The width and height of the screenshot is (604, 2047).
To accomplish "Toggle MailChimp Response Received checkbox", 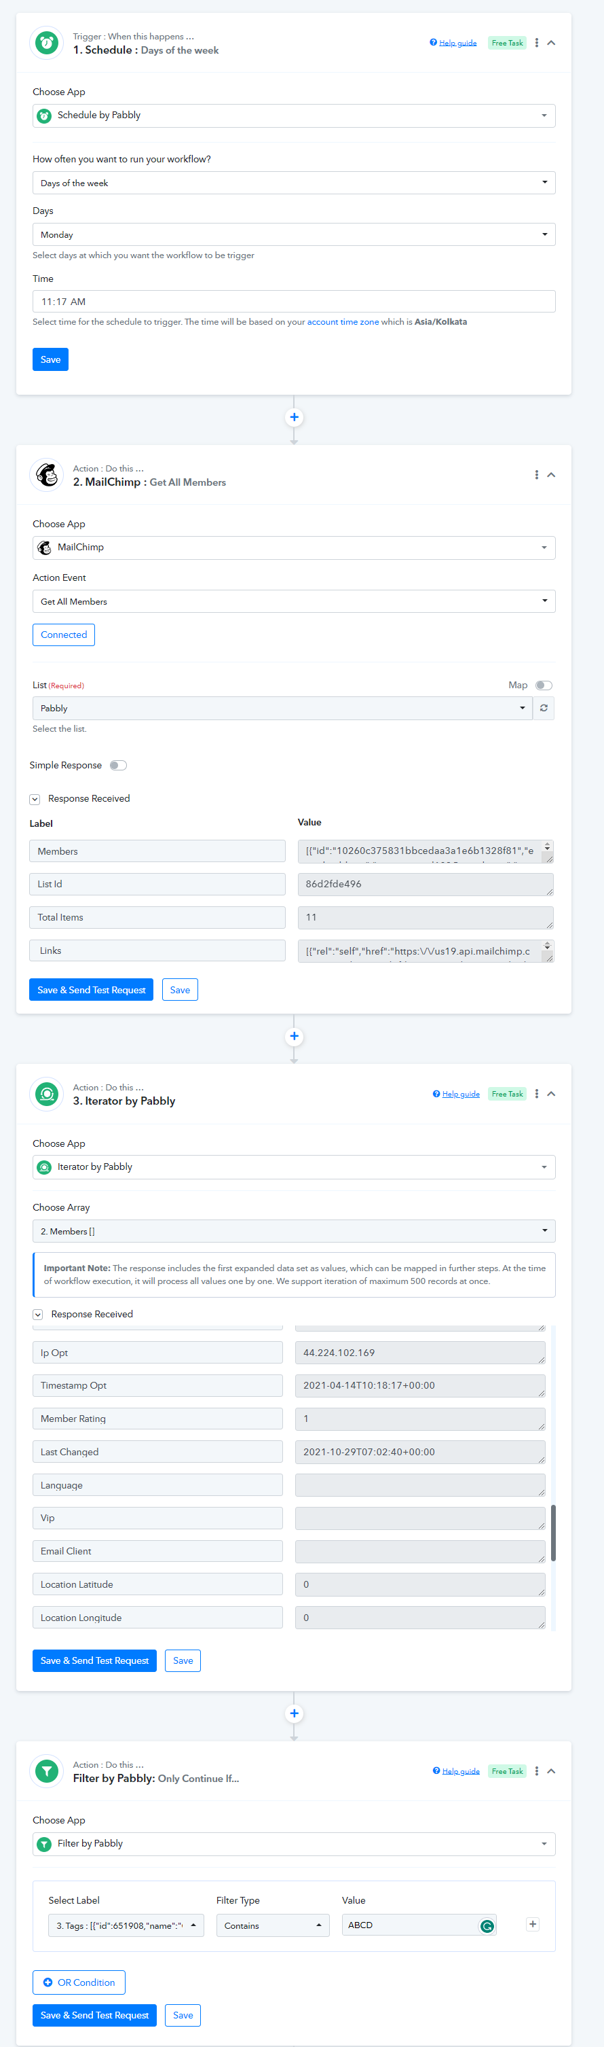I will pyautogui.click(x=35, y=800).
